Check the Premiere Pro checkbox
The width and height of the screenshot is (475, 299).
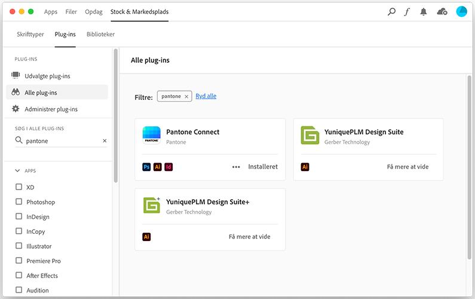19,261
